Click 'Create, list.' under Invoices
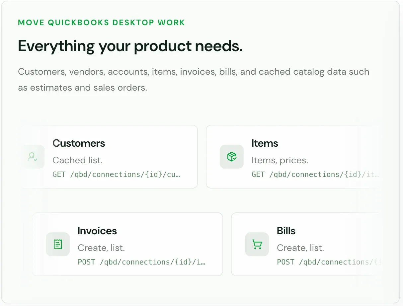The height and width of the screenshot is (306, 403). pos(101,248)
